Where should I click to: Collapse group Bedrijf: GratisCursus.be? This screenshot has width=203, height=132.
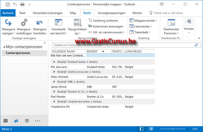(x=54, y=72)
